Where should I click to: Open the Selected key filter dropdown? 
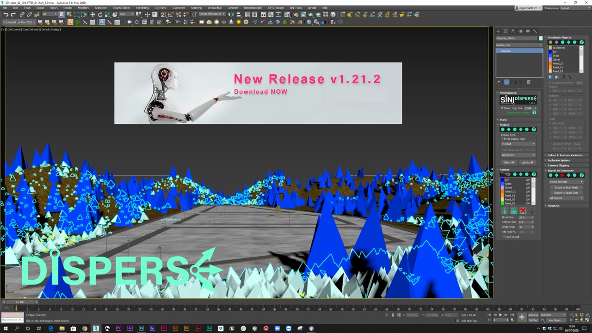554,315
